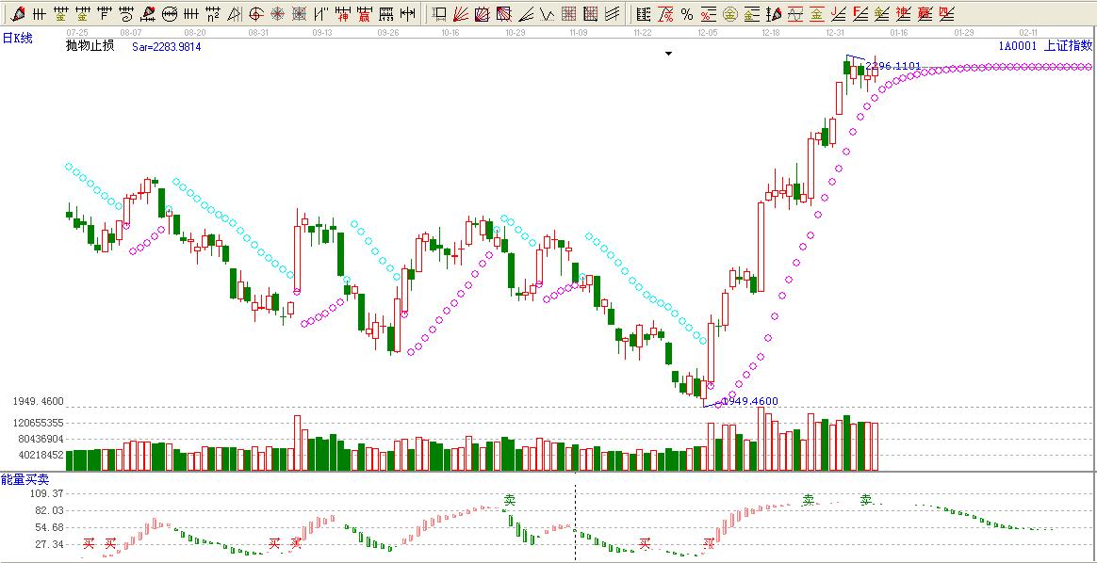1097x563 pixels.
Task: Click the 2296.1101 high price annotation
Action: tap(892, 66)
